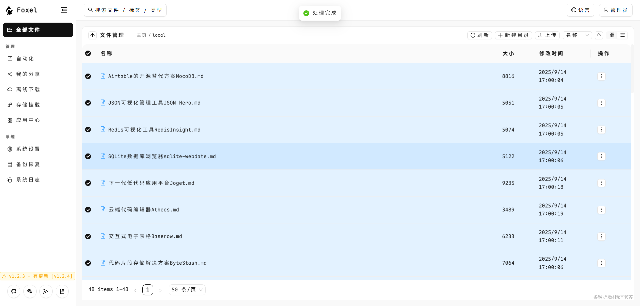The height and width of the screenshot is (306, 640).
Task: Open 系统设置 in sidebar
Action: 38,149
